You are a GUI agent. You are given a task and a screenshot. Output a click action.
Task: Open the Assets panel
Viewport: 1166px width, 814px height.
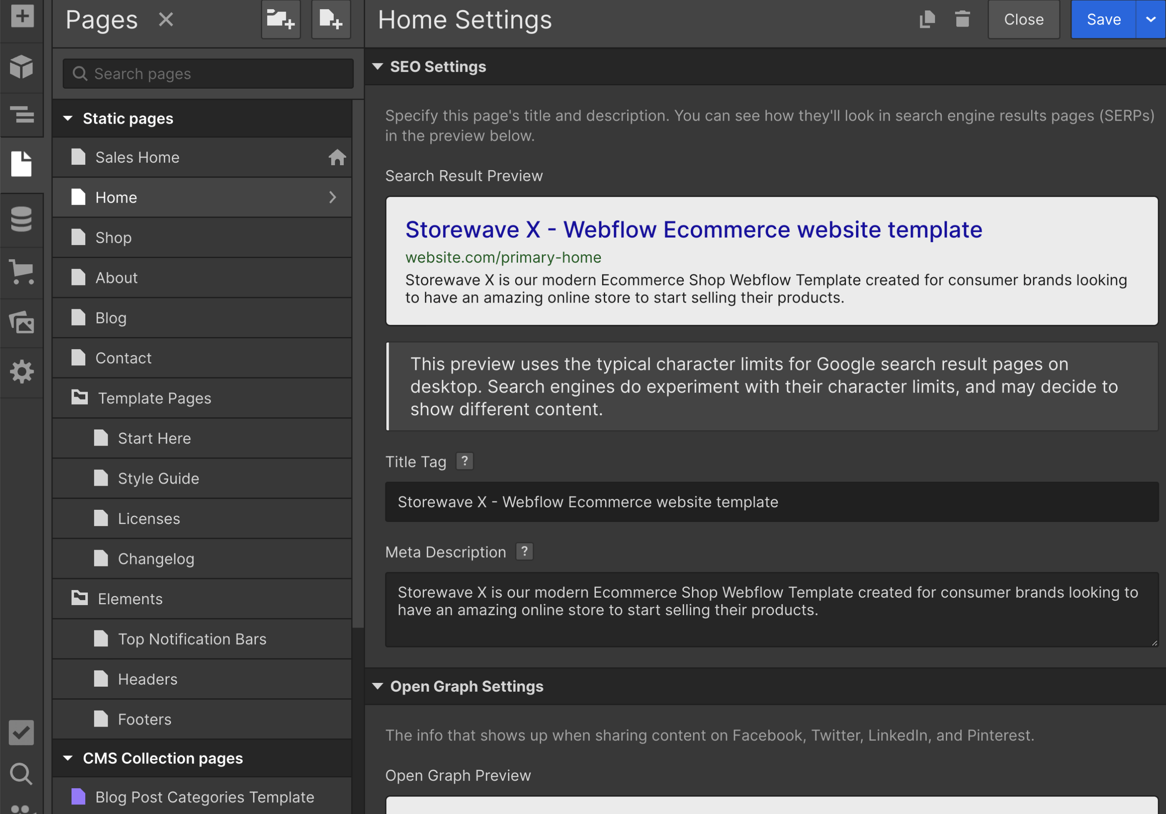22,322
